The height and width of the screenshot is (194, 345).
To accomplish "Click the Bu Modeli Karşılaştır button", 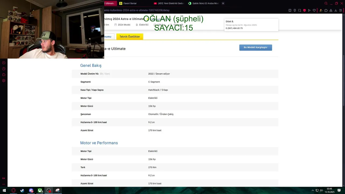I will click(256, 47).
